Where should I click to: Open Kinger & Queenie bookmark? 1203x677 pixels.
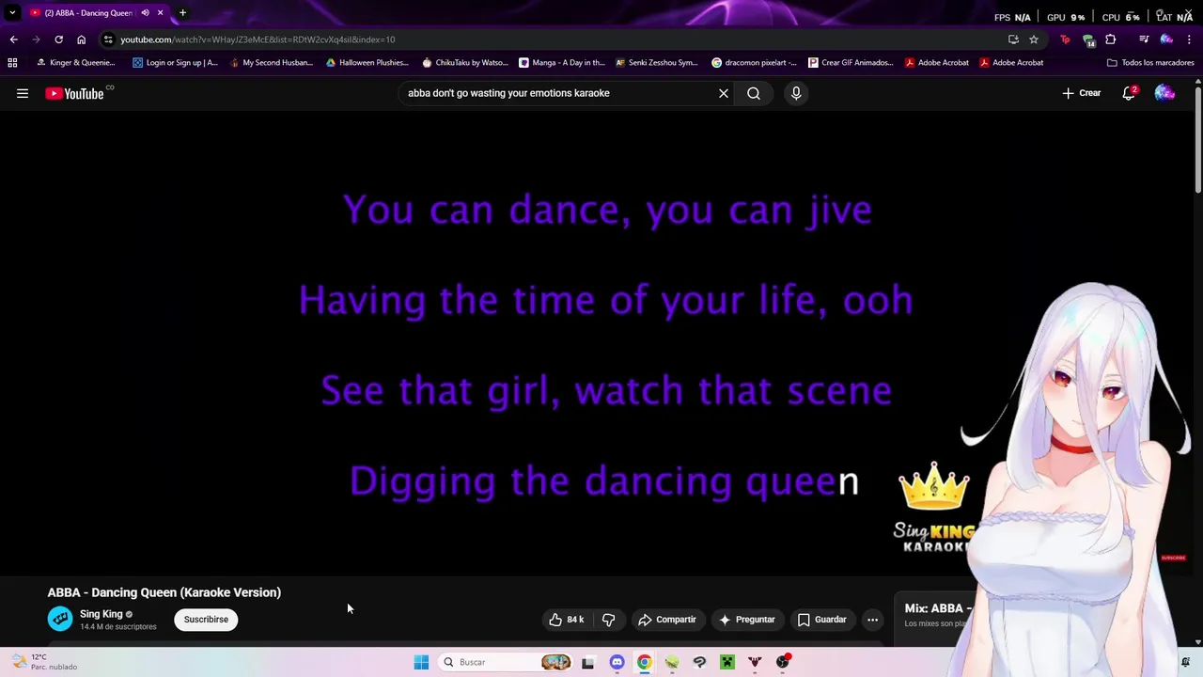75,63
